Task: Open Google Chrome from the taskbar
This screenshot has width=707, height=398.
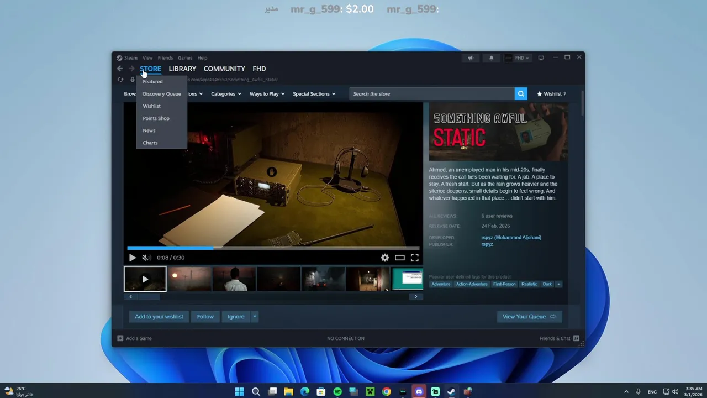Action: [x=387, y=391]
